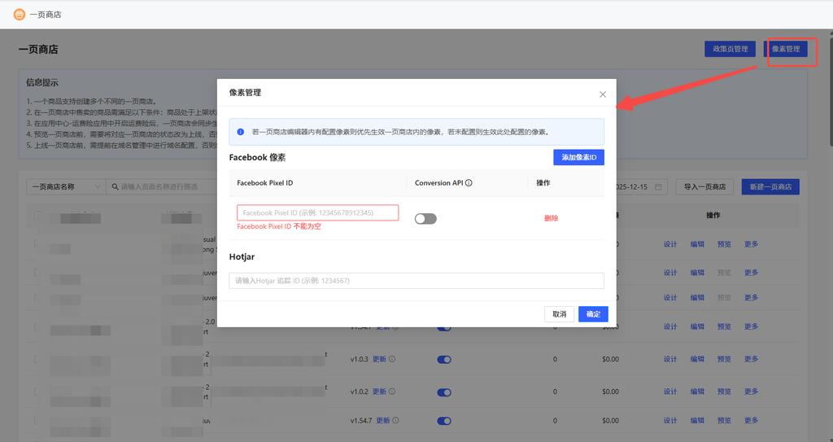Expand 更多 options in the v1.0.3 row

click(x=751, y=359)
